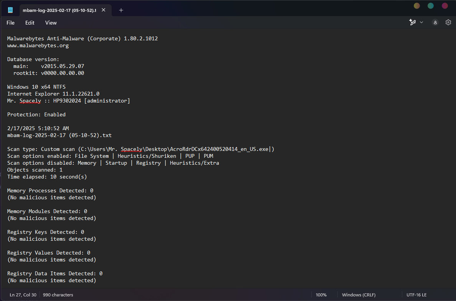Viewport: 456px width, 301px height.
Task: Open the account profile icon
Action: (435, 22)
